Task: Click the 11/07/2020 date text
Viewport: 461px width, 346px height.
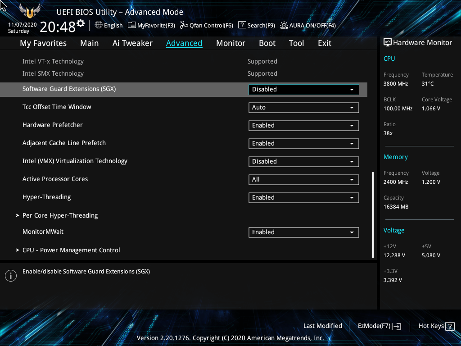Action: tap(23, 25)
